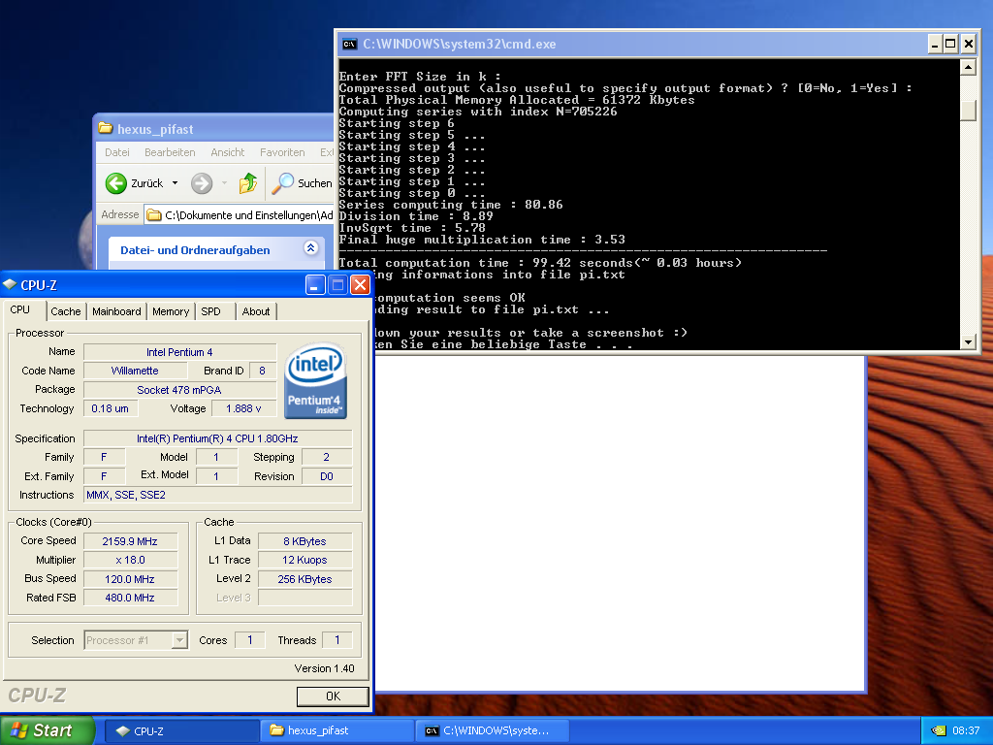Click the Bus Speed value 120.0 MHz
The image size is (993, 745).
coord(130,579)
